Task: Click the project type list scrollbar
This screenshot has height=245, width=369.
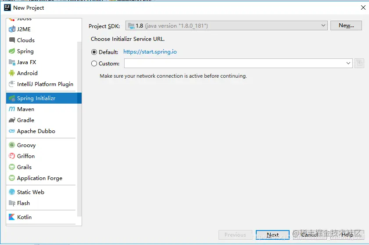Action: coord(79,129)
